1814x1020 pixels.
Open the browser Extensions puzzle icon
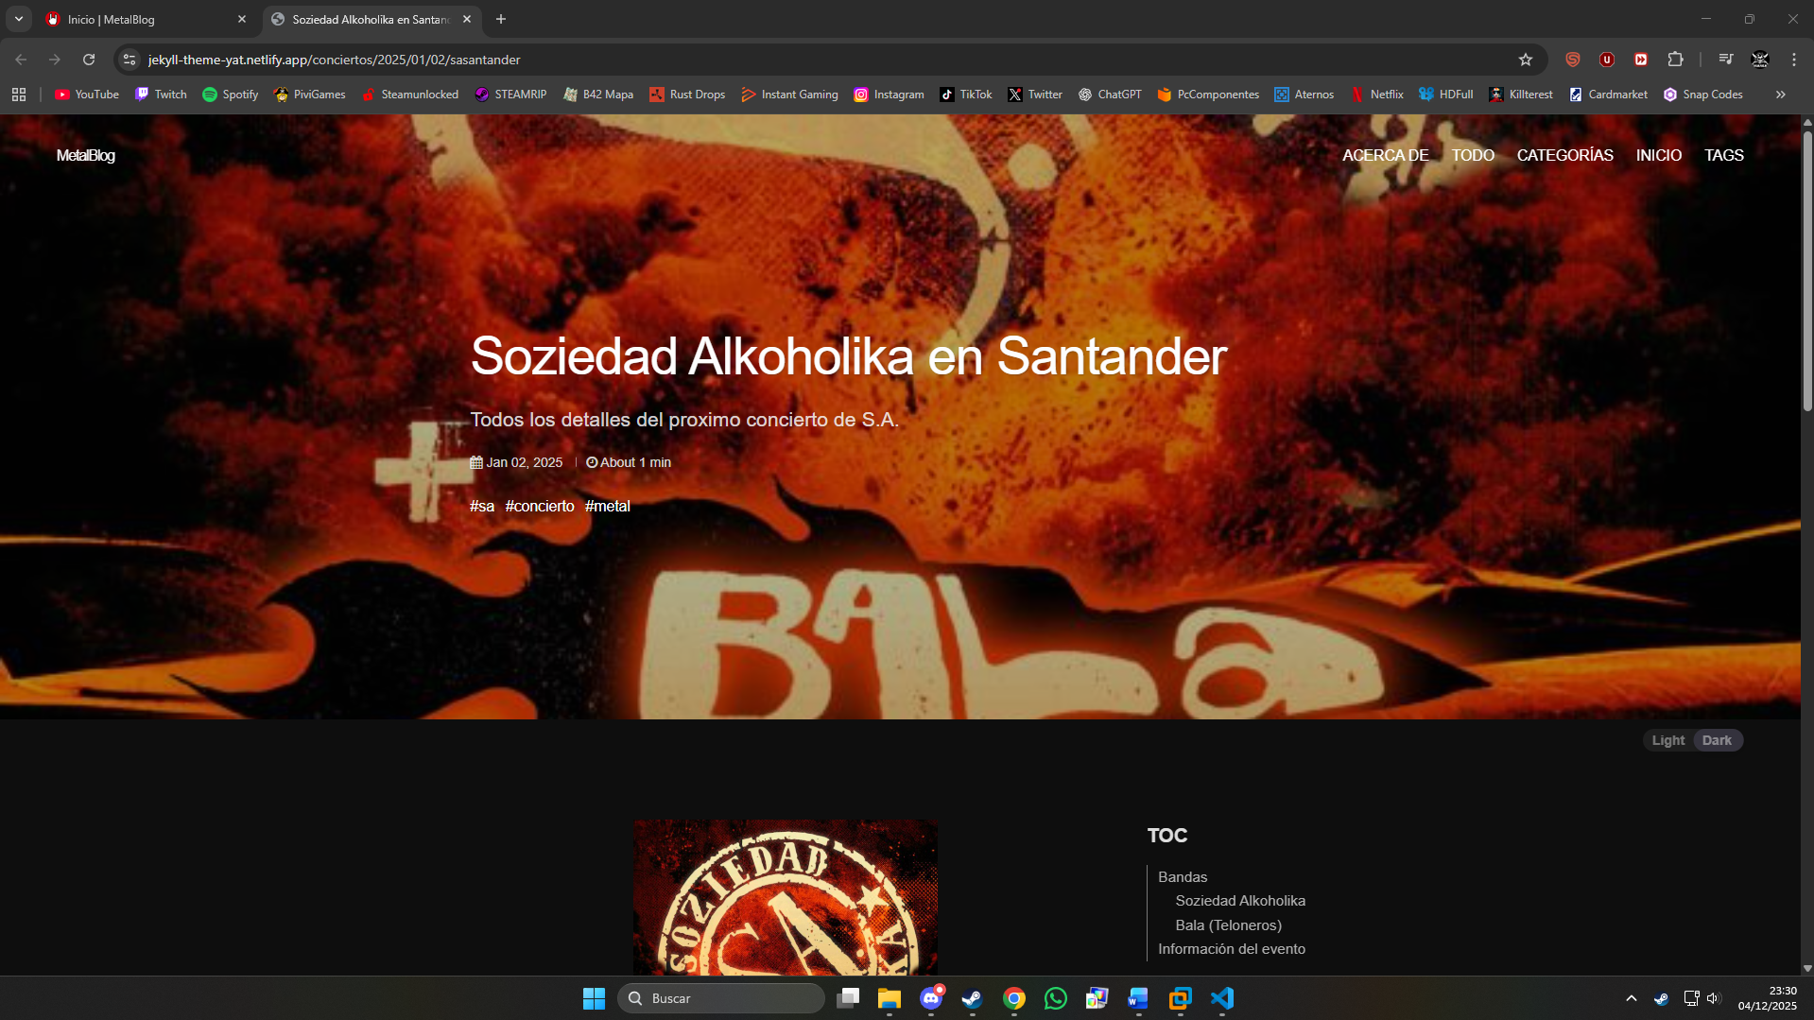(x=1675, y=60)
